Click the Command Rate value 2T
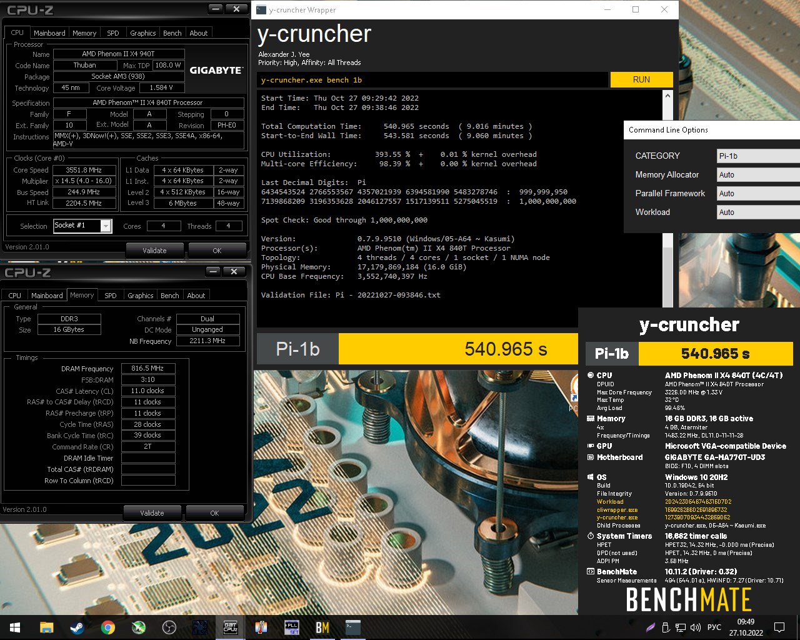Viewport: 800px width, 640px height. [x=148, y=447]
